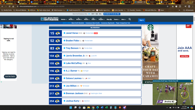Click the Michigan logo by A.J. Barner
Image resolution: width=195 pixels, height=110 pixels.
point(82,71)
